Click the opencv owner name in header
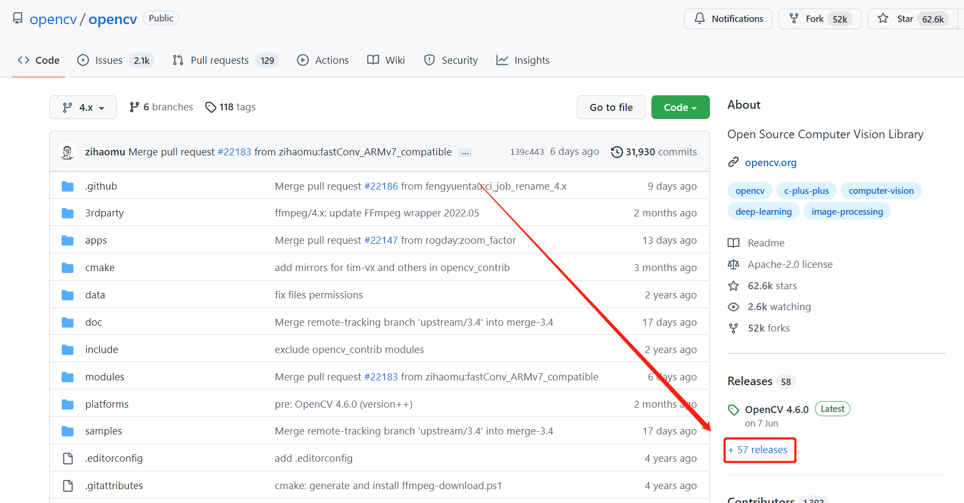964x503 pixels. [x=53, y=19]
